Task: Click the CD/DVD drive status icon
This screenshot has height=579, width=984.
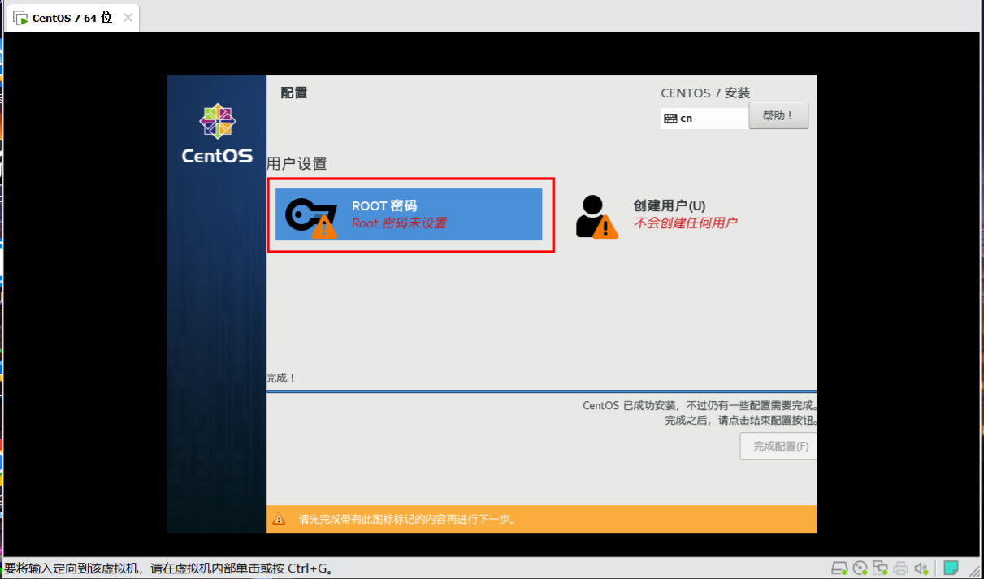Action: (x=860, y=568)
